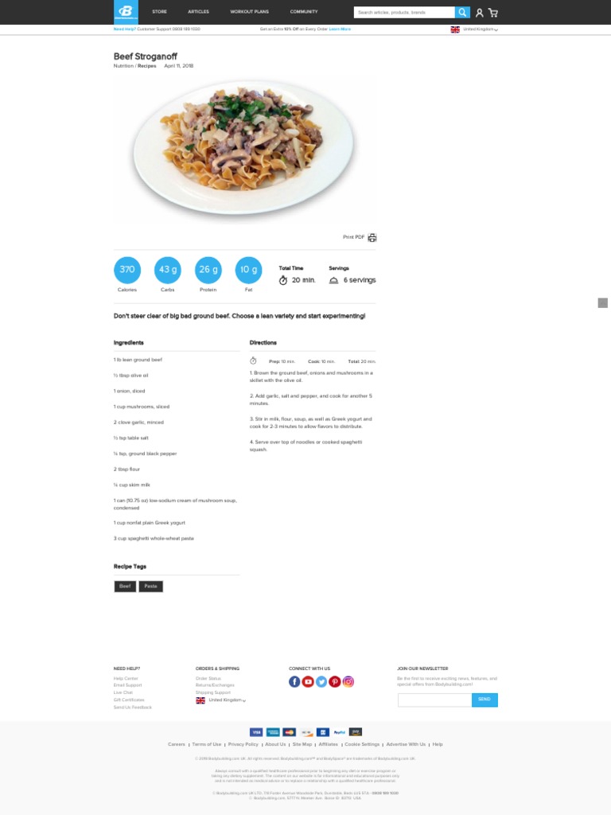Click the search magnifier button
The width and height of the screenshot is (611, 815).
coord(462,13)
